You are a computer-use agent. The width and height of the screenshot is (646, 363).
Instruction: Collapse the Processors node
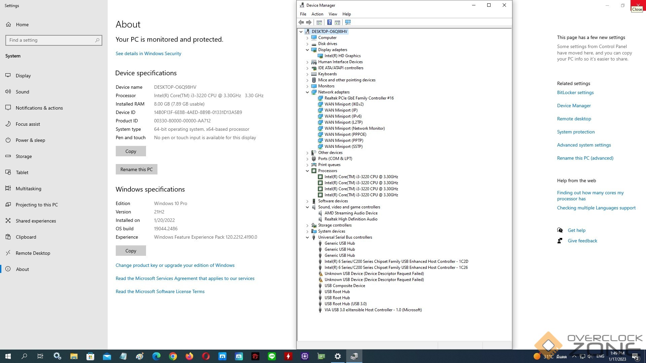307,171
